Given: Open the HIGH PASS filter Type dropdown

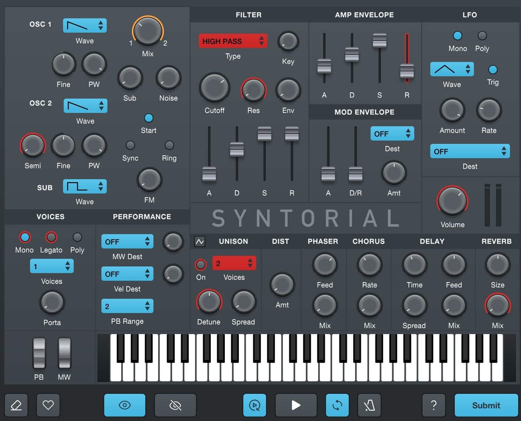Looking at the screenshot, I should [x=233, y=41].
